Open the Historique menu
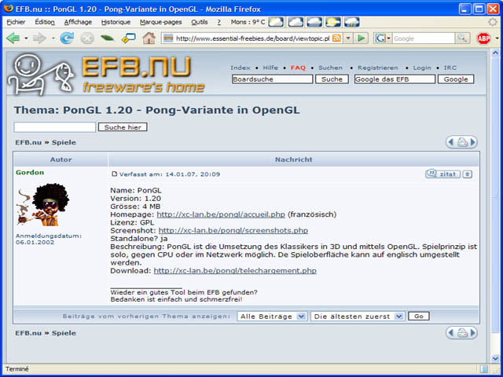This screenshot has height=377, width=503. (116, 22)
